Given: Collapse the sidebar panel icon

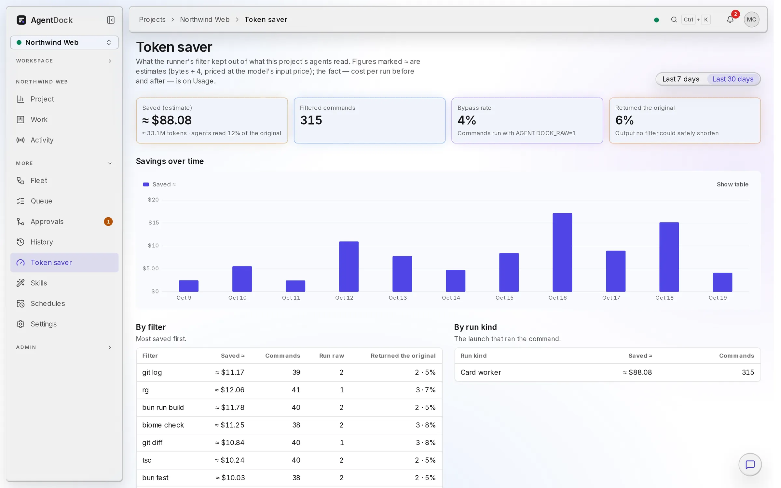Looking at the screenshot, I should tap(111, 20).
